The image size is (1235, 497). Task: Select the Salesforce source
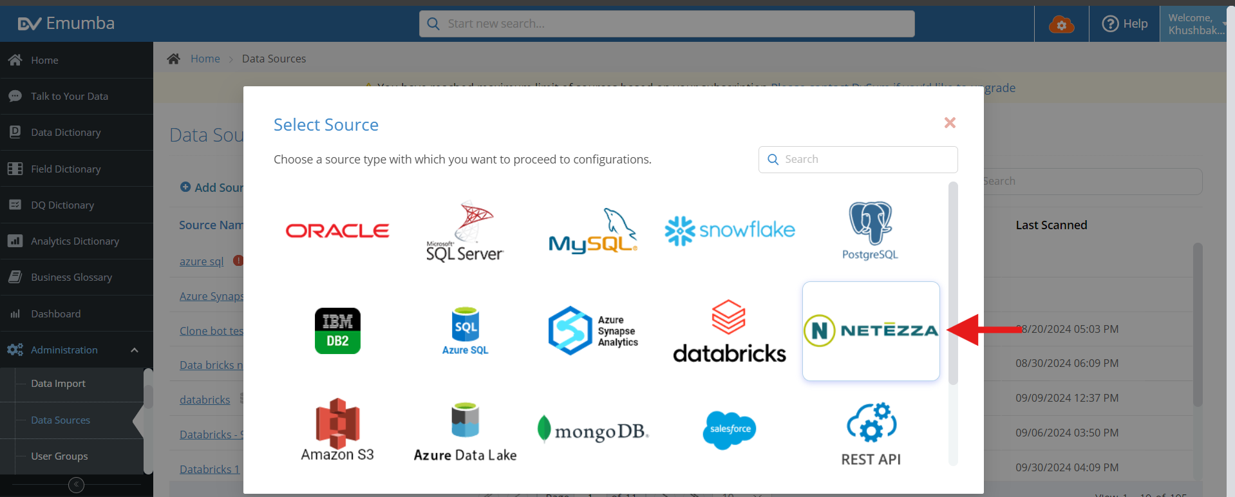(730, 429)
